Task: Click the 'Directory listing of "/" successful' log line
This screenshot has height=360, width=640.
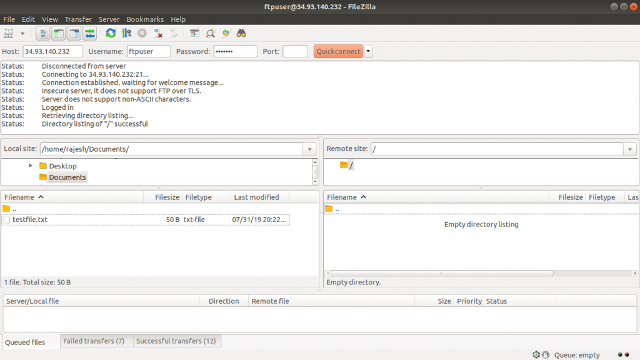Action: coord(95,124)
